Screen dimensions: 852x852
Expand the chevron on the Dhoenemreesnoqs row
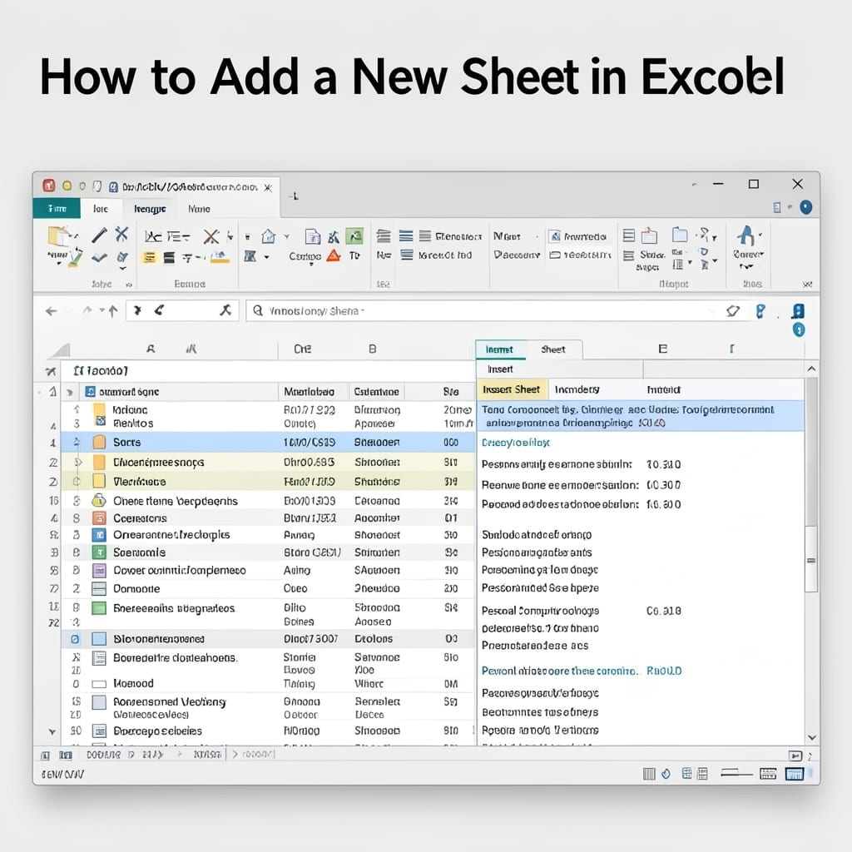click(78, 463)
